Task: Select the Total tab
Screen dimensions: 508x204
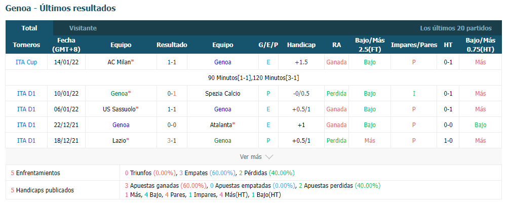Action: pyautogui.click(x=29, y=28)
